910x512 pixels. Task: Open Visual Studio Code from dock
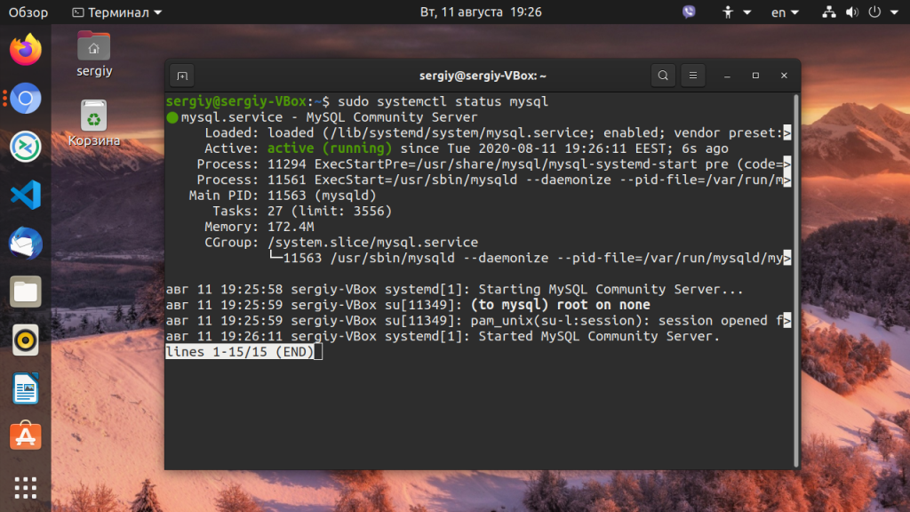click(26, 194)
